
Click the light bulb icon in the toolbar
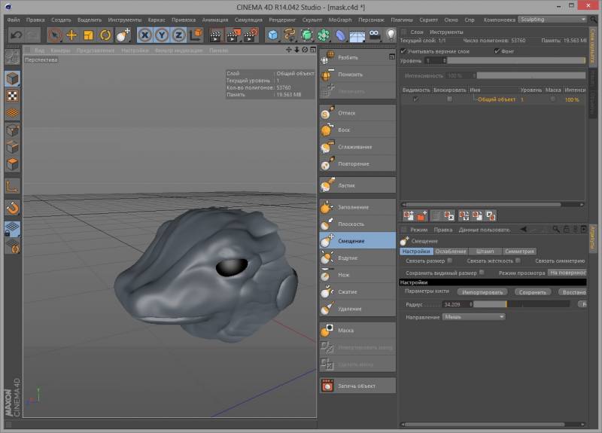click(391, 35)
